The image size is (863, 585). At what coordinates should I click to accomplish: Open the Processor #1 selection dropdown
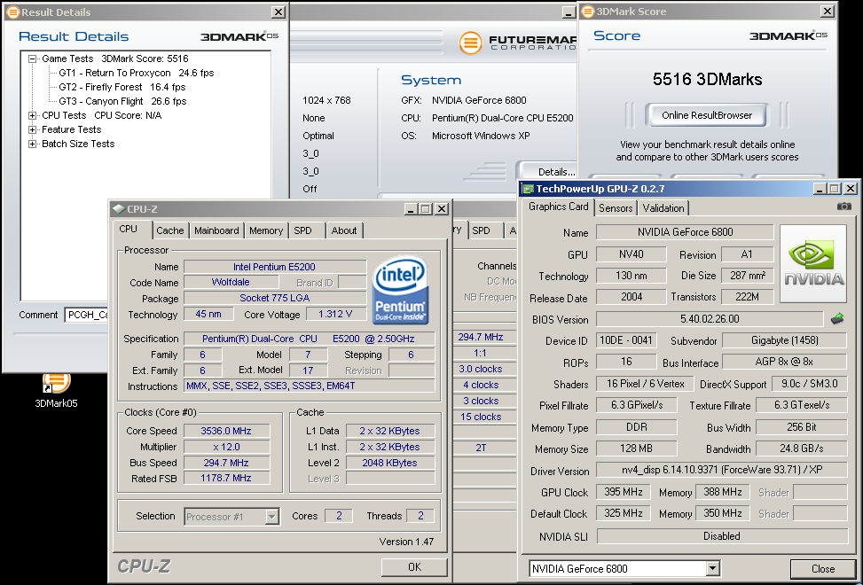click(272, 517)
